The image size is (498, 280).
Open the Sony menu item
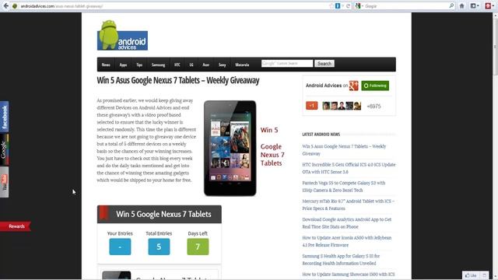[x=222, y=65]
